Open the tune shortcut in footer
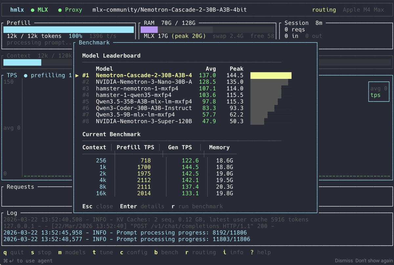394x265 pixels. coord(103,253)
